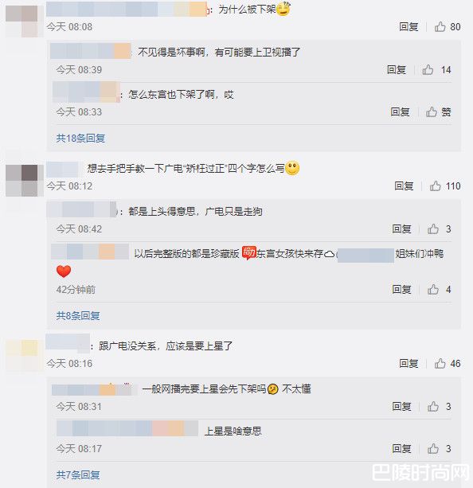473x488 pixels.
Task: Reply to the 矫枉过正 comment at 08:12
Action: point(404,186)
